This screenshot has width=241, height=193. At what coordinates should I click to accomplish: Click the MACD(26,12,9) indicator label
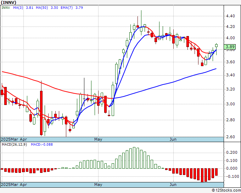[14, 145]
